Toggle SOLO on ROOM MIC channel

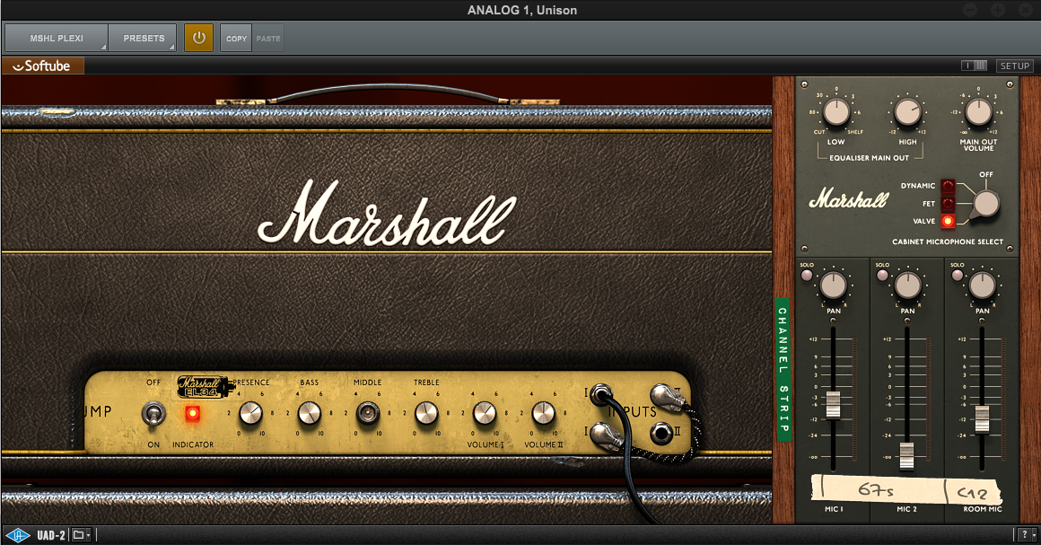pos(958,275)
